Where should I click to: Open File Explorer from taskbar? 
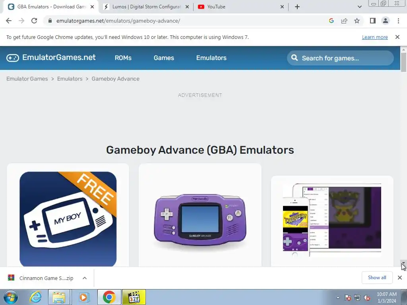59,297
